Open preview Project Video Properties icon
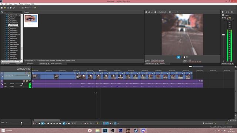The height and width of the screenshot is (133, 237). (x=146, y=12)
